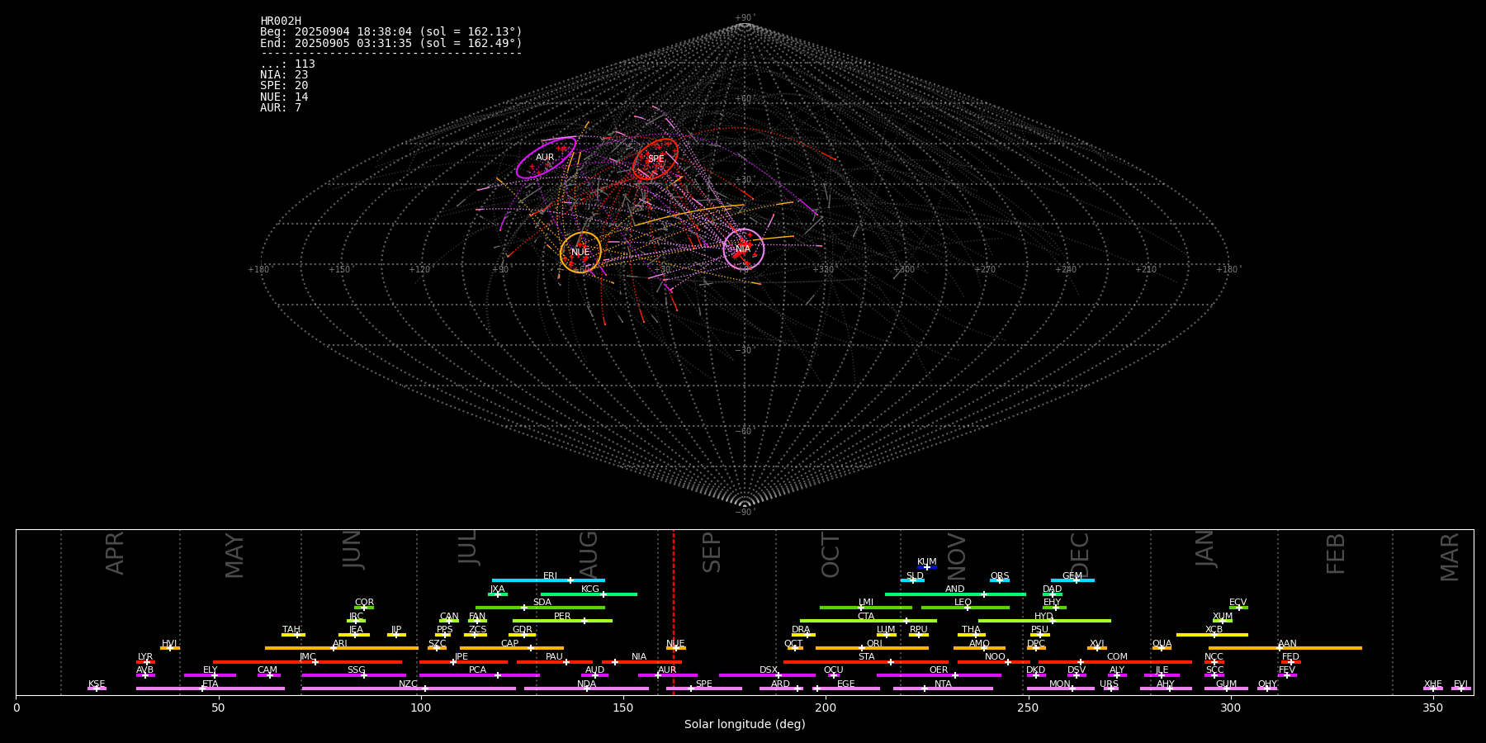1486x743 pixels.
Task: Select the AAN shower bar
Action: tap(1285, 648)
